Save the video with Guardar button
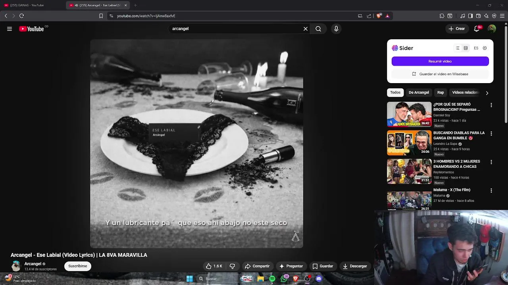Image resolution: width=508 pixels, height=285 pixels. [x=323, y=266]
